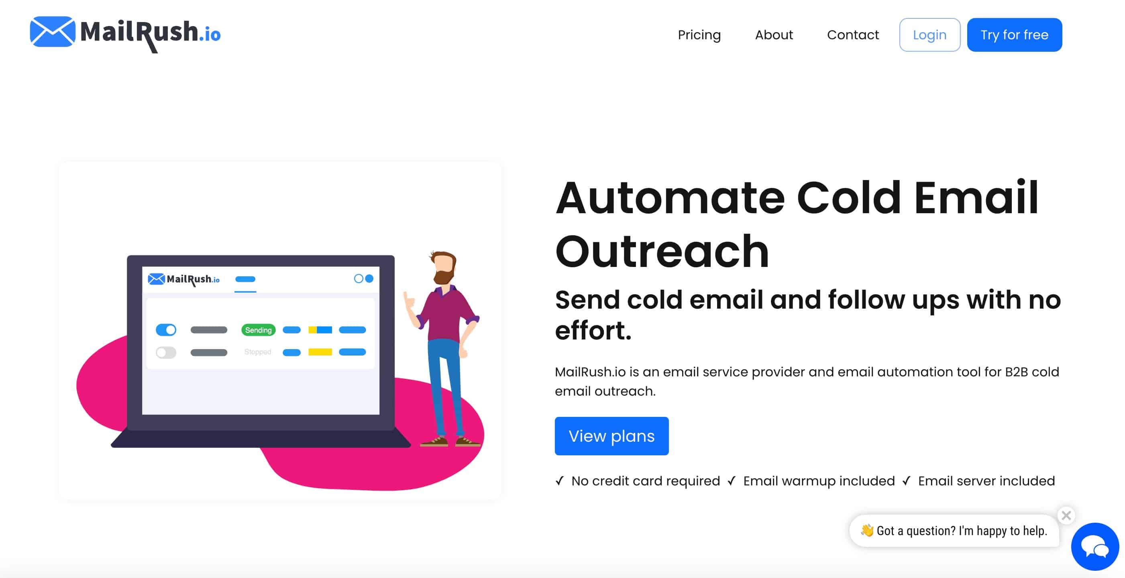Open Pricing menu item
1125x578 pixels.
pyautogui.click(x=699, y=35)
